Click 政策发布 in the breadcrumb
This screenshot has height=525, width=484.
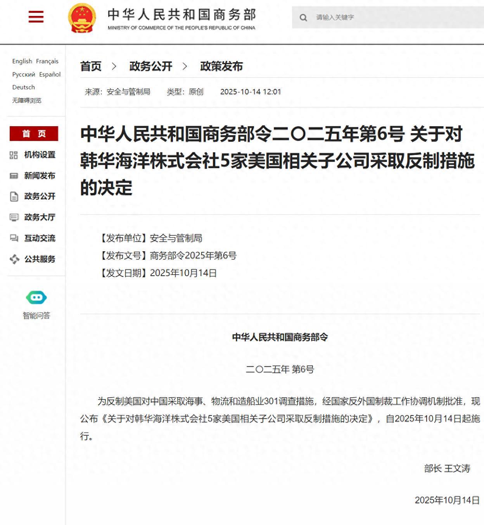[221, 66]
